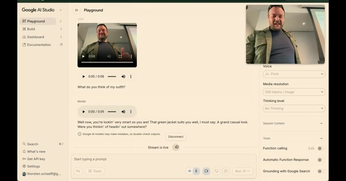The height and width of the screenshot is (181, 346).
Task: Enable Function calling toggle
Action: [321, 148]
